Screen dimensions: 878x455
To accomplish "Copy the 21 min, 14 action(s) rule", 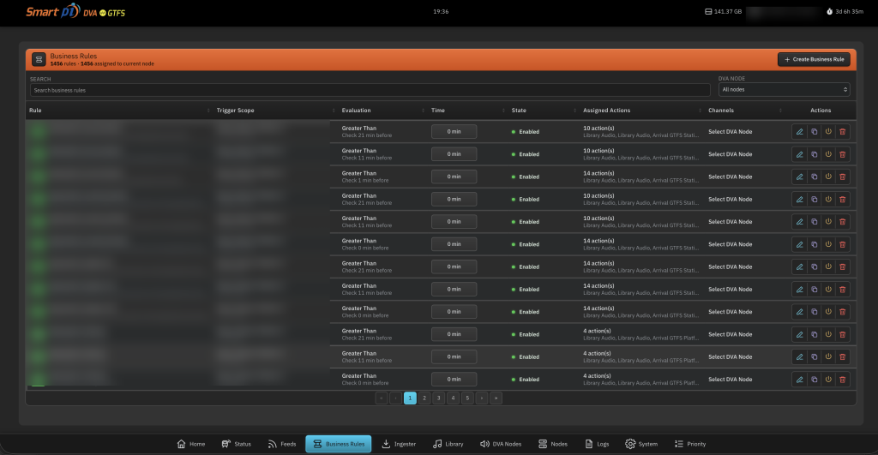I will pos(815,267).
